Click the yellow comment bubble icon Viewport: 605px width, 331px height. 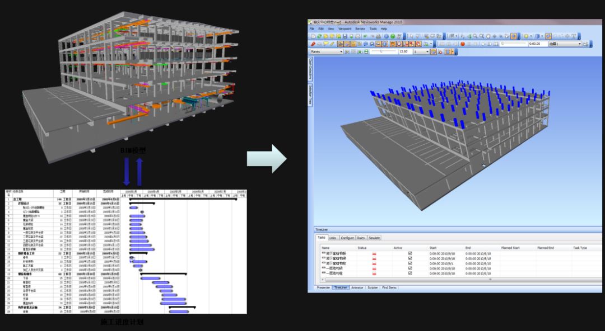click(325, 44)
